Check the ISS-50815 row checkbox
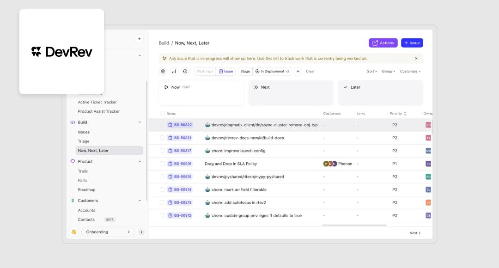The image size is (499, 268). pos(162,177)
